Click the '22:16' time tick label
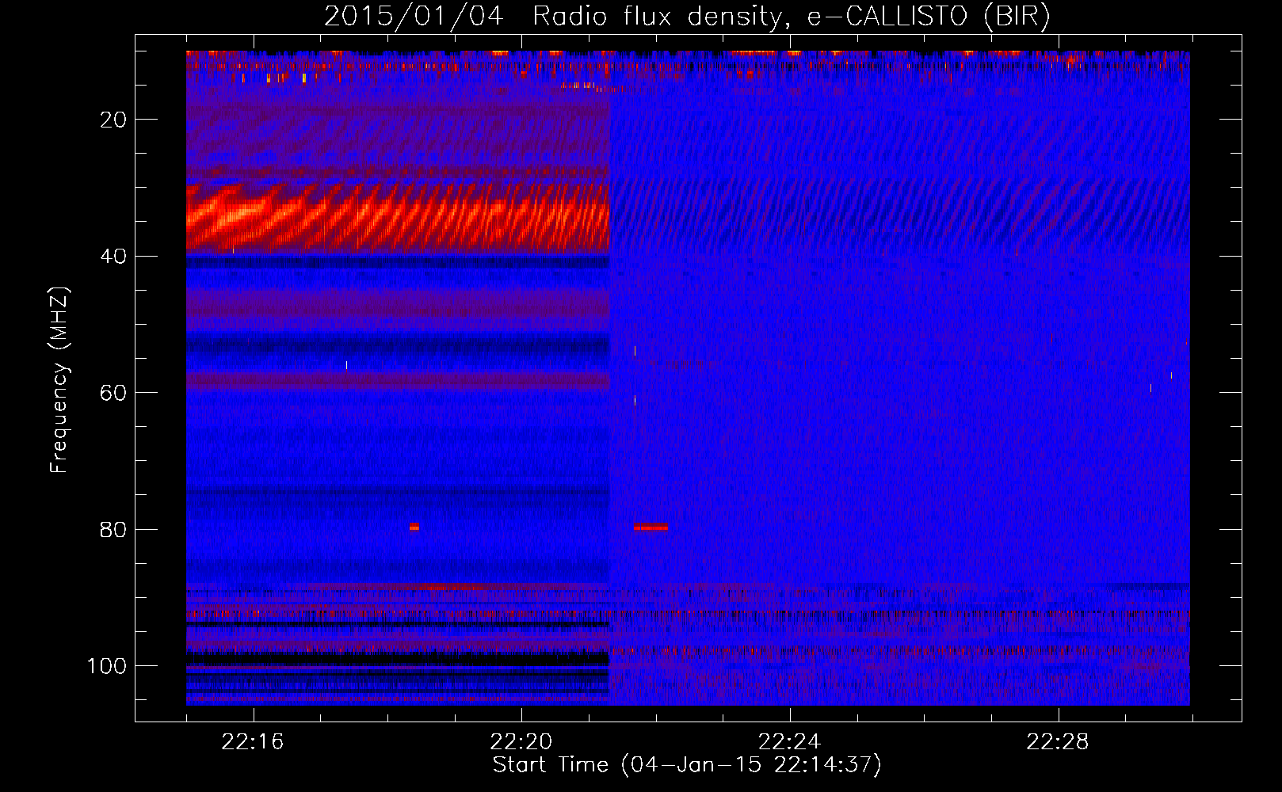Viewport: 1282px width, 792px height. point(254,742)
